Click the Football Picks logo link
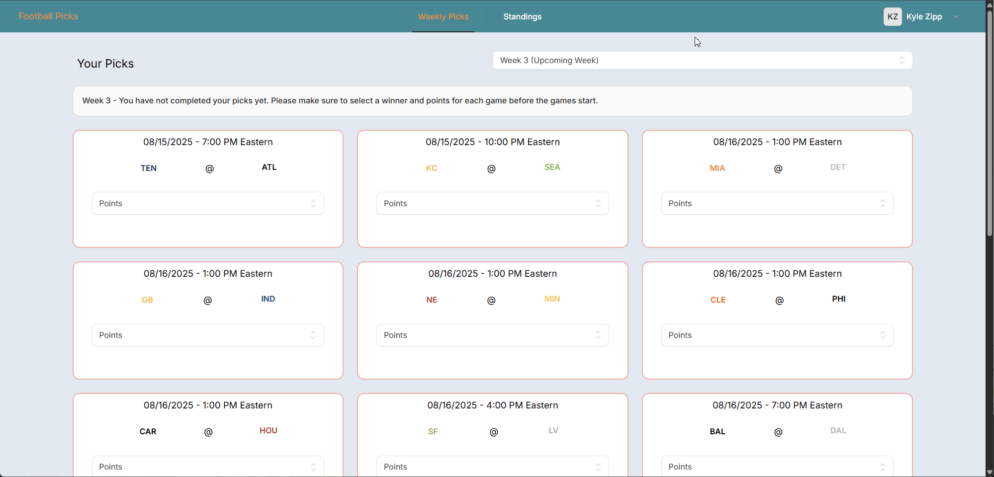Image resolution: width=994 pixels, height=477 pixels. [x=48, y=16]
